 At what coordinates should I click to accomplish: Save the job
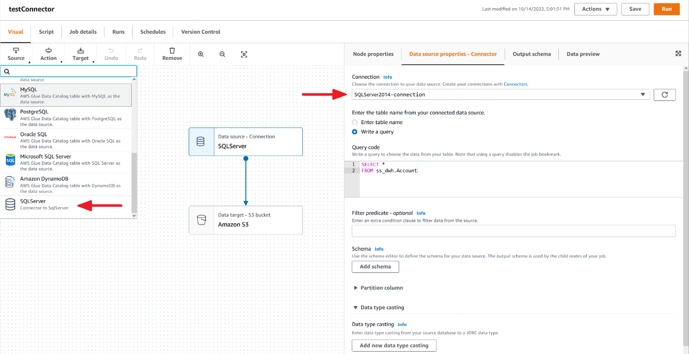pos(635,9)
